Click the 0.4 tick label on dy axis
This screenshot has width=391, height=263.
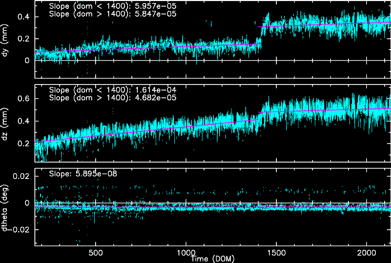pos(25,17)
